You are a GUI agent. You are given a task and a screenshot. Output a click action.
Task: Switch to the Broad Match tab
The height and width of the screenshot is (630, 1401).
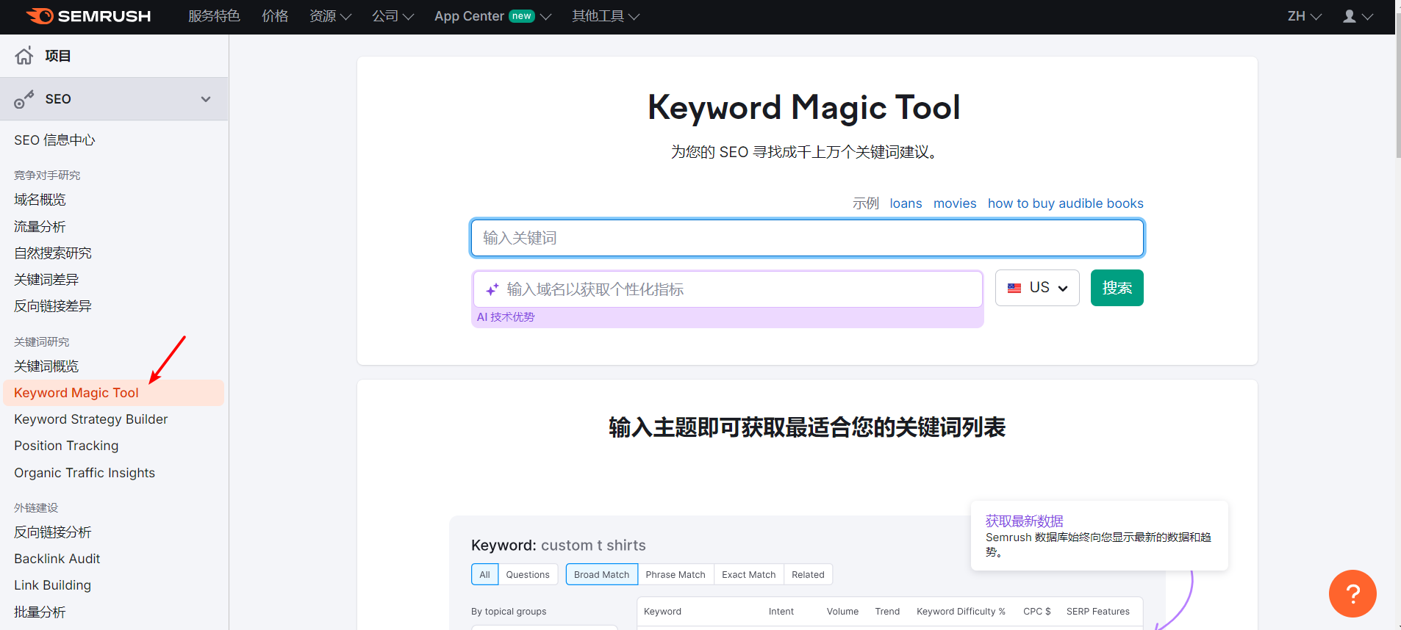(x=601, y=574)
